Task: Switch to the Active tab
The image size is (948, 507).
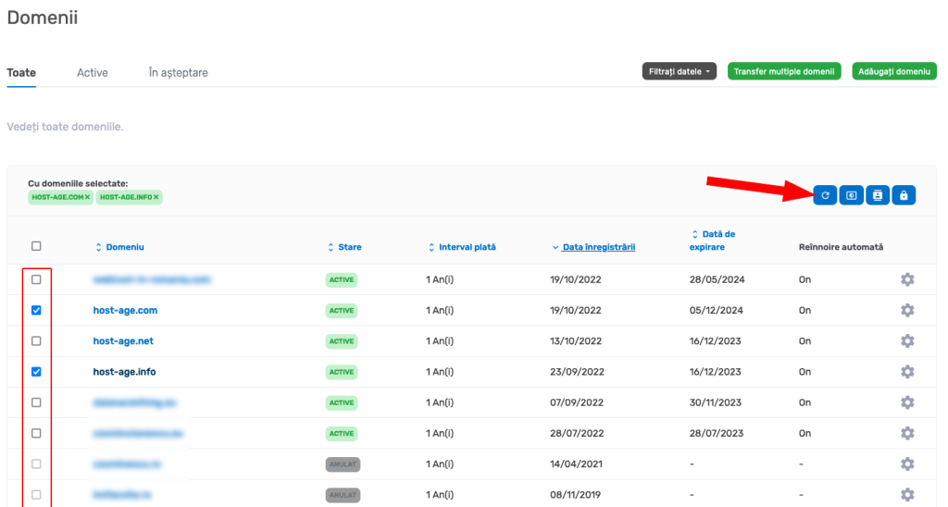Action: click(93, 72)
